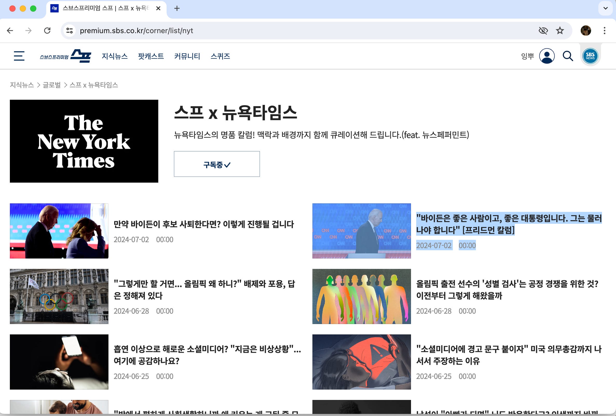
Task: Open thumbnail of colorful silhouettes illustration
Action: pyautogui.click(x=361, y=296)
